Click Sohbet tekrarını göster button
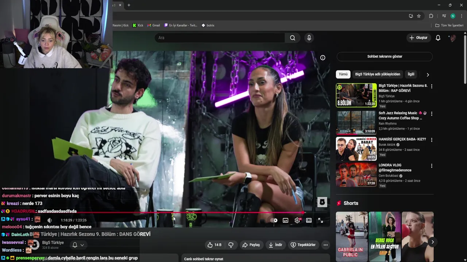The image size is (467, 262). [x=385, y=56]
